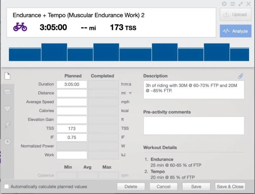Screen dimensions: 255x194
Task: Click the Endurance step in Workout Details
Action: 162,159
